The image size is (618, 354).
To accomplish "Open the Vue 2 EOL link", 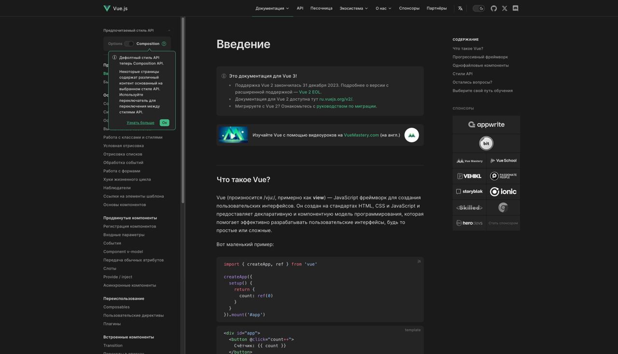I will pyautogui.click(x=310, y=92).
